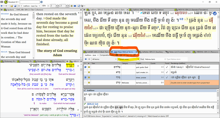The height and width of the screenshot is (118, 220).
Task: Switch to JraNotes GEN 2:3 Auxiliary tab
Action: 151,52
